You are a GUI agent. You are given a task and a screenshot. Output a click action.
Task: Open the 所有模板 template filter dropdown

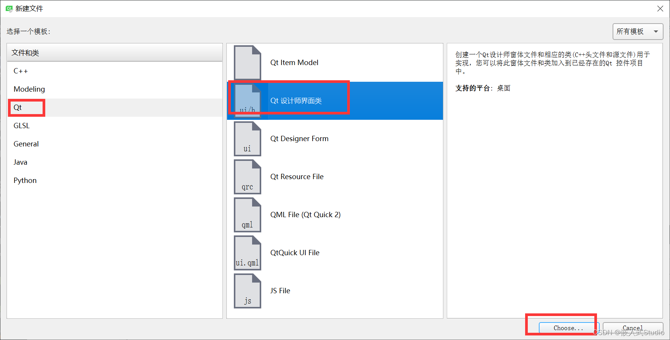pyautogui.click(x=638, y=32)
